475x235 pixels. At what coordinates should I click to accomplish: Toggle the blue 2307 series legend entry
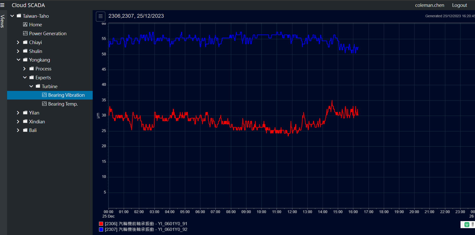[146, 229]
